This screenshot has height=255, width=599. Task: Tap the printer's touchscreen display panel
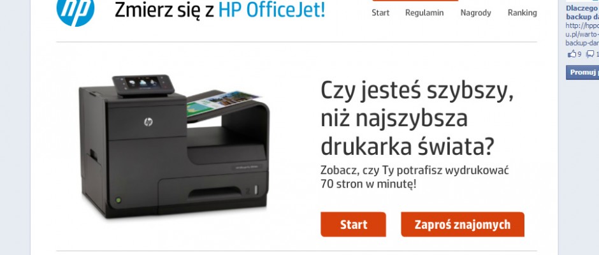point(143,84)
